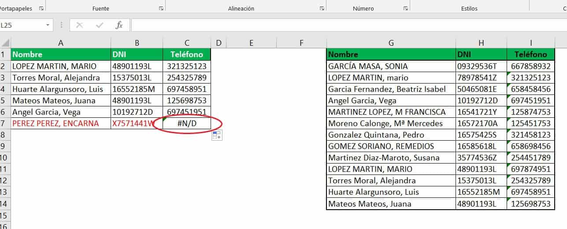
Task: Select cell Moreno Calonge, Mª Mercedes
Action: pyautogui.click(x=391, y=124)
